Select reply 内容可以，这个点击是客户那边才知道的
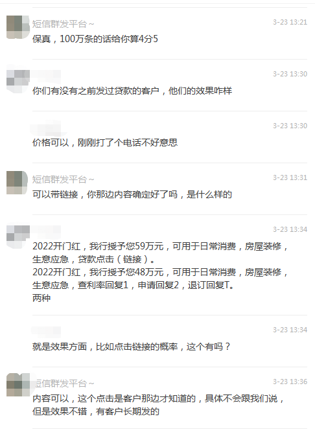315x434 pixels. (x=158, y=405)
